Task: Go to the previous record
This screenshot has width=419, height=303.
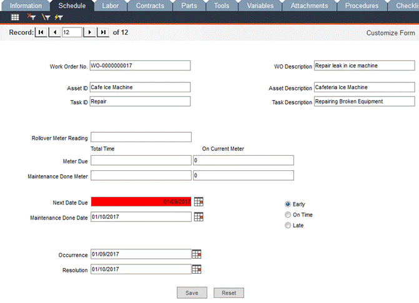Action: pos(54,32)
